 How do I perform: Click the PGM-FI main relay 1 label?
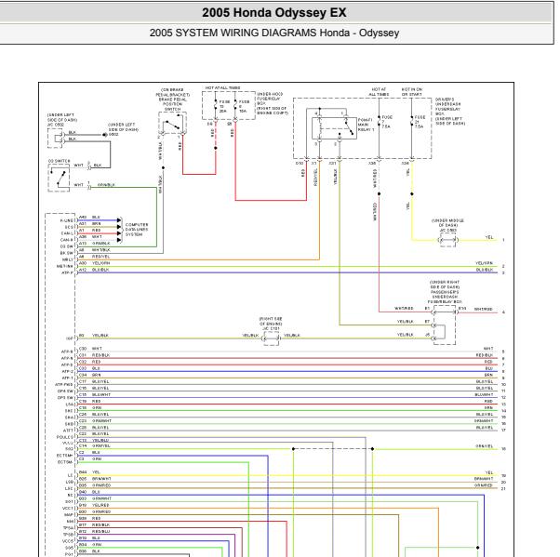coord(366,125)
